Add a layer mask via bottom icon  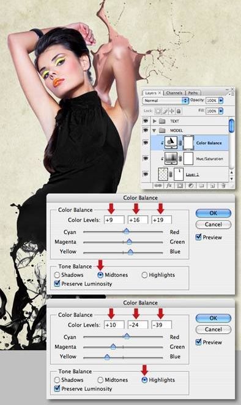pos(180,186)
